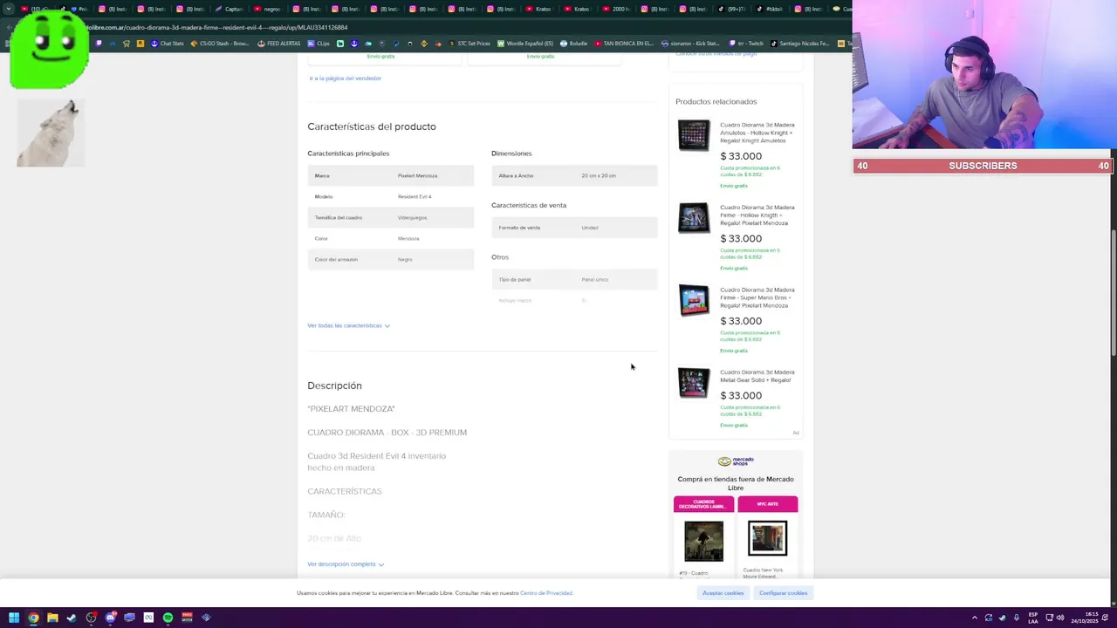1117x628 pixels.
Task: Select the Resident Evil 4 model value
Action: point(415,197)
